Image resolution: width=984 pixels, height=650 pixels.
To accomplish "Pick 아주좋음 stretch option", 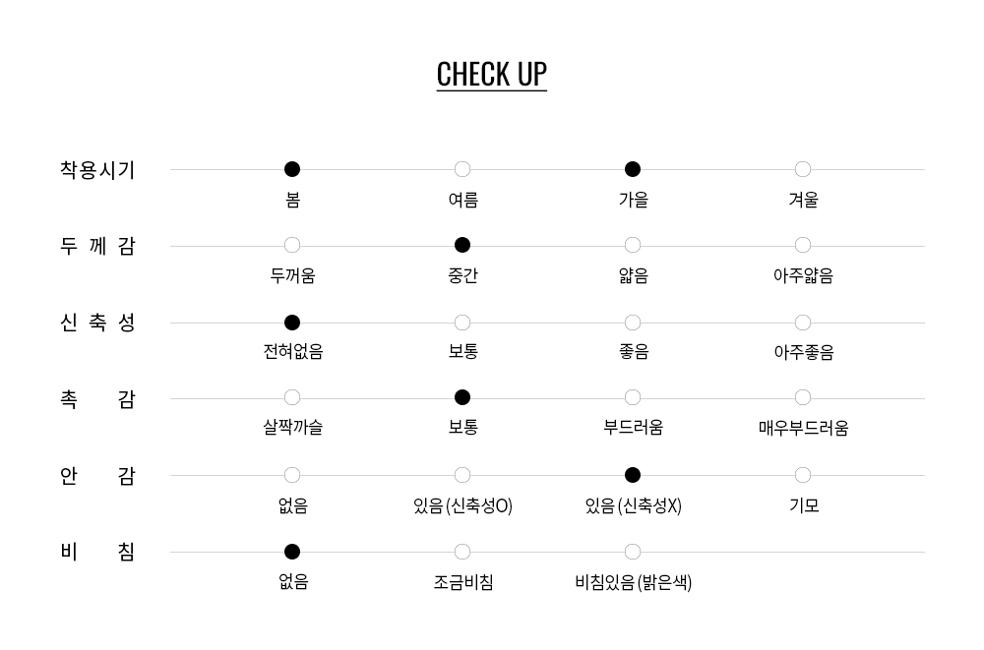I will (x=803, y=323).
